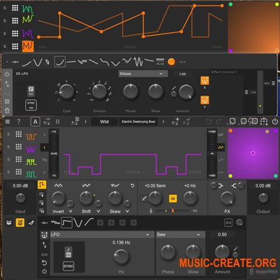Click the single randomize dice icon

point(233,121)
